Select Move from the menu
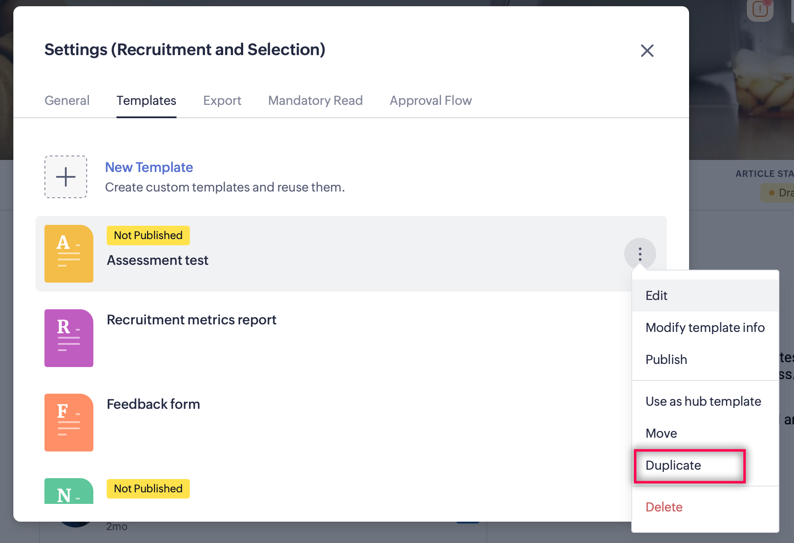The image size is (794, 543). click(662, 433)
